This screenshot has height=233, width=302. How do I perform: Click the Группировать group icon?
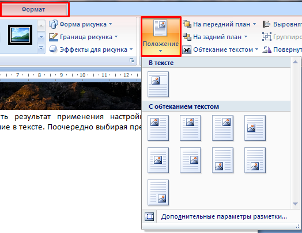click(x=267, y=36)
